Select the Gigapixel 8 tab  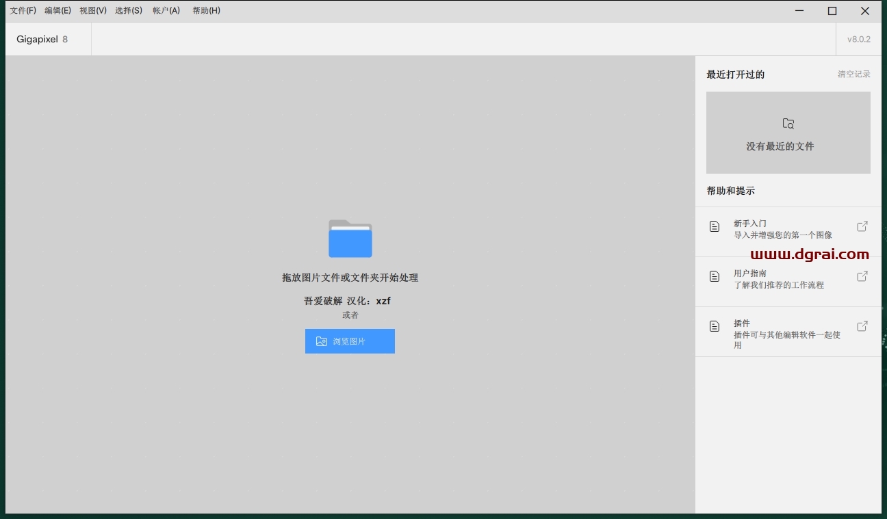48,39
